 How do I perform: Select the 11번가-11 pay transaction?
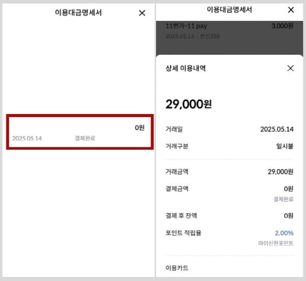[229, 31]
